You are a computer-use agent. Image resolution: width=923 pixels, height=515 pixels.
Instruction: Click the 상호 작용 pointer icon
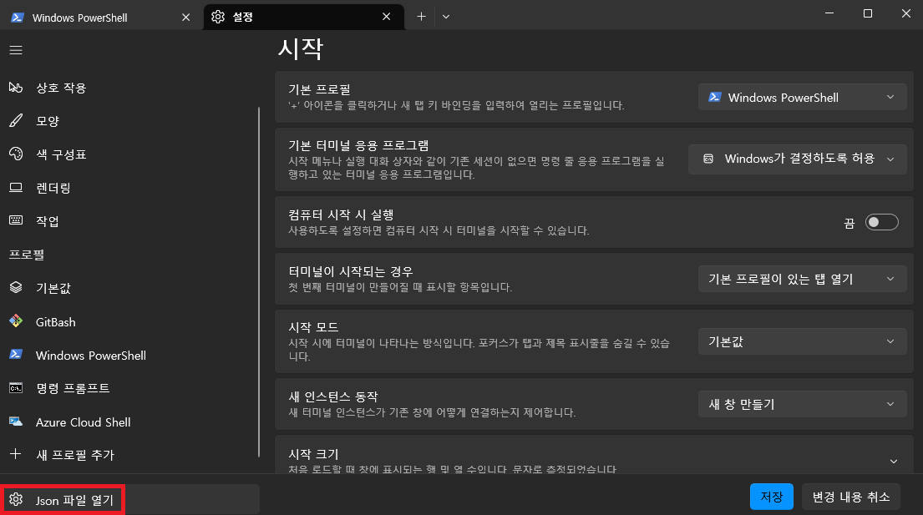(16, 88)
